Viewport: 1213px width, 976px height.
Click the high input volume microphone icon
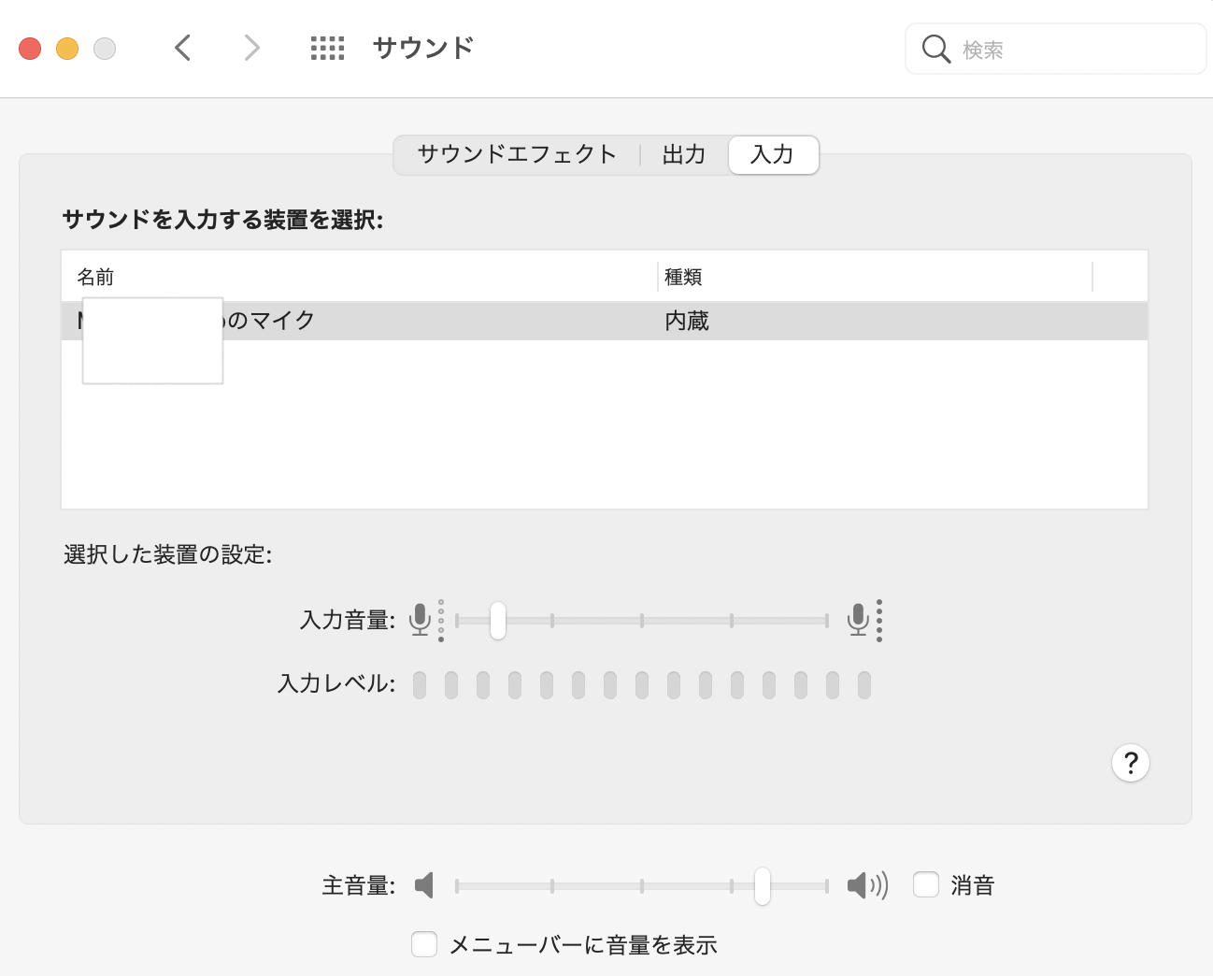point(858,619)
